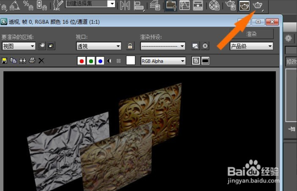Open the layer manager
297x191 pixels.
click(155, 5)
